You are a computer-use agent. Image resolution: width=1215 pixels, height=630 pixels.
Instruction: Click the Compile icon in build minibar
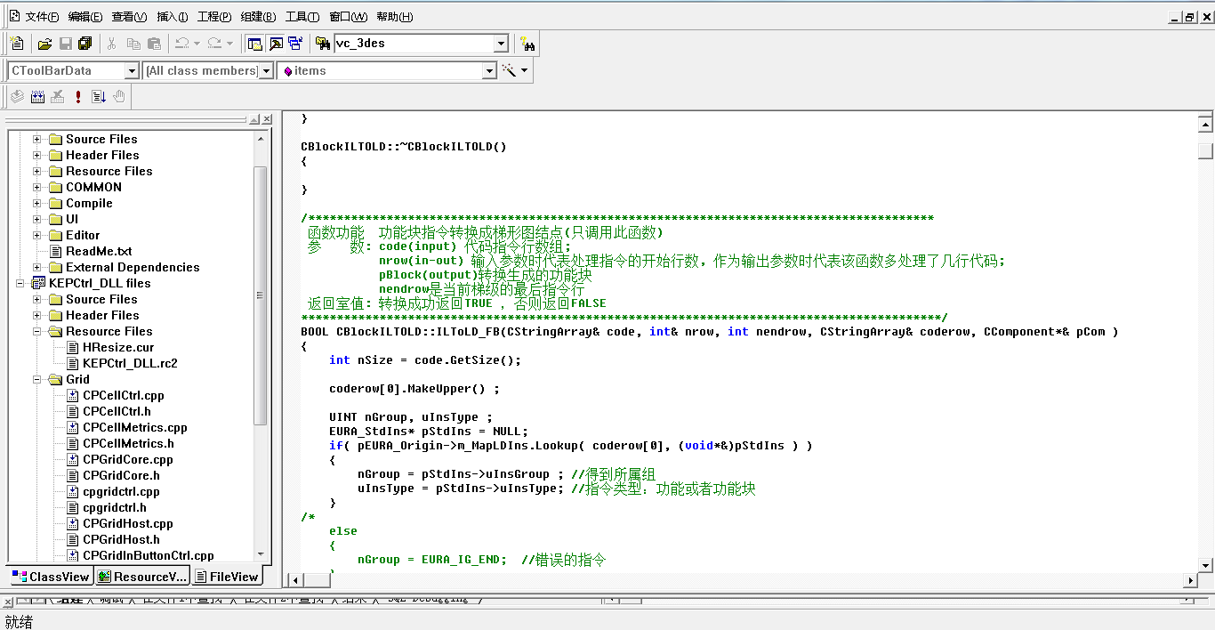coord(17,96)
